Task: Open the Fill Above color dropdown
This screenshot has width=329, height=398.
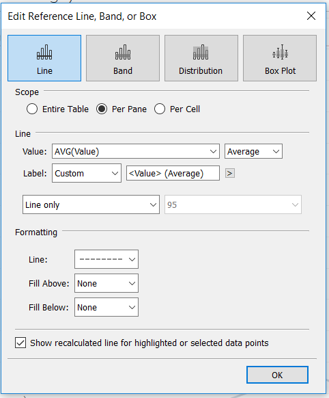Action: [106, 283]
